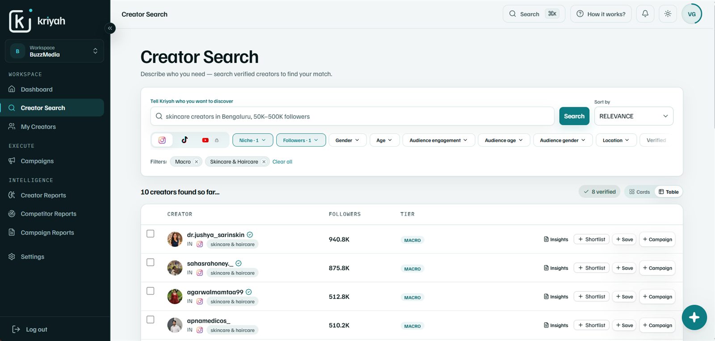Image resolution: width=715 pixels, height=341 pixels.
Task: Open the Niche filter dropdown
Action: click(252, 140)
